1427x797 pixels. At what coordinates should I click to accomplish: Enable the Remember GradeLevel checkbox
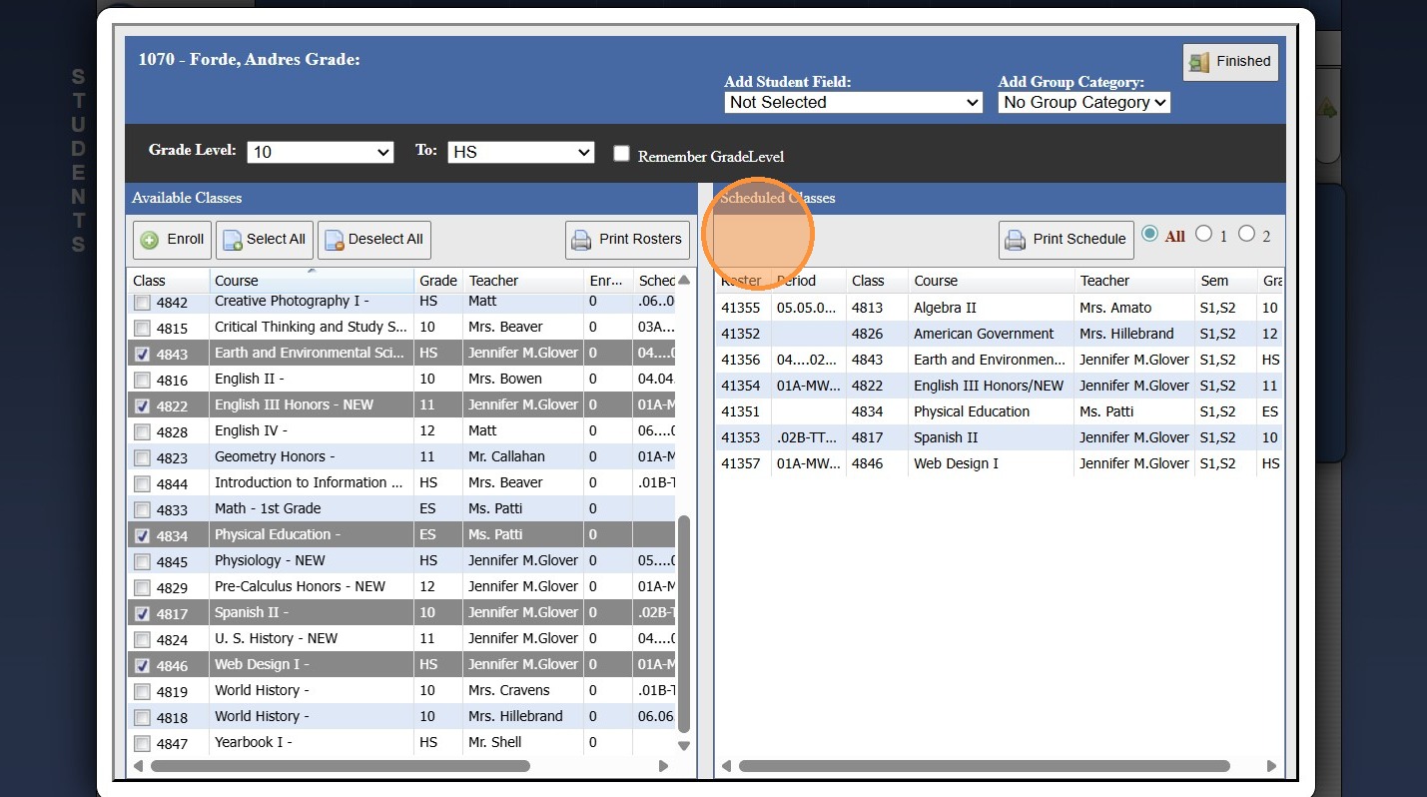tap(621, 154)
